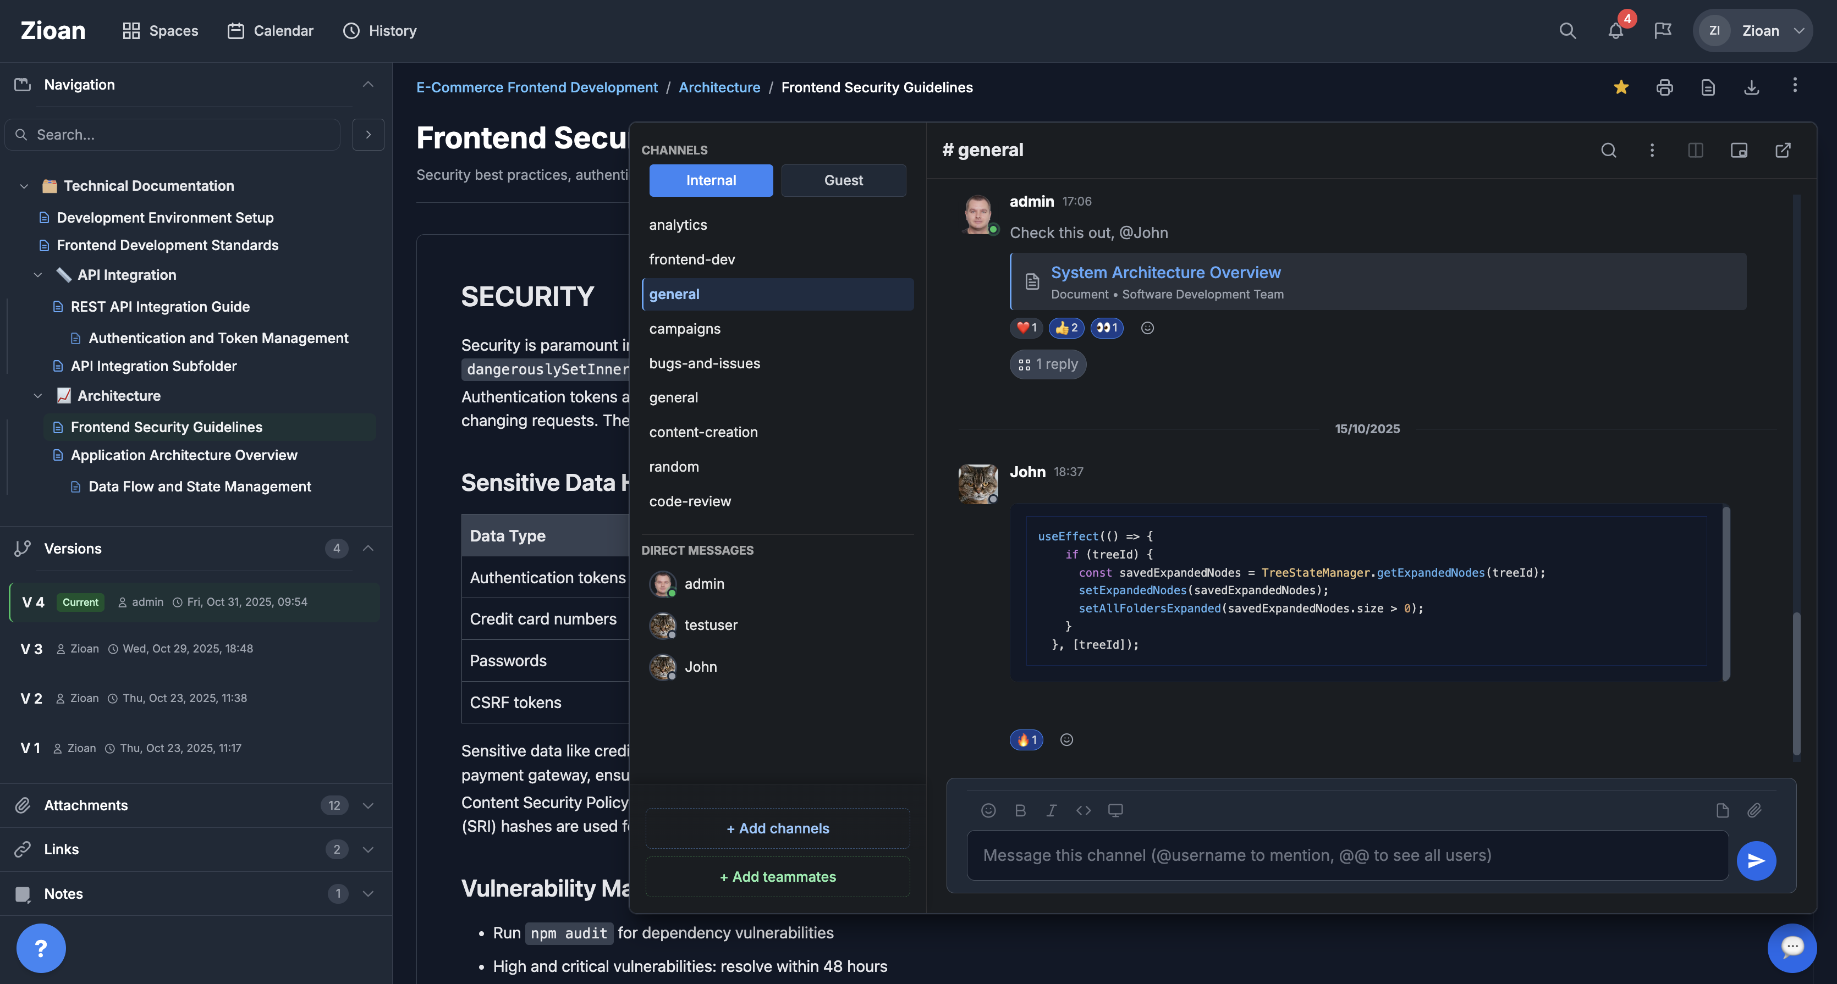Click the star to unfavorite this document
The width and height of the screenshot is (1837, 984).
1621,87
